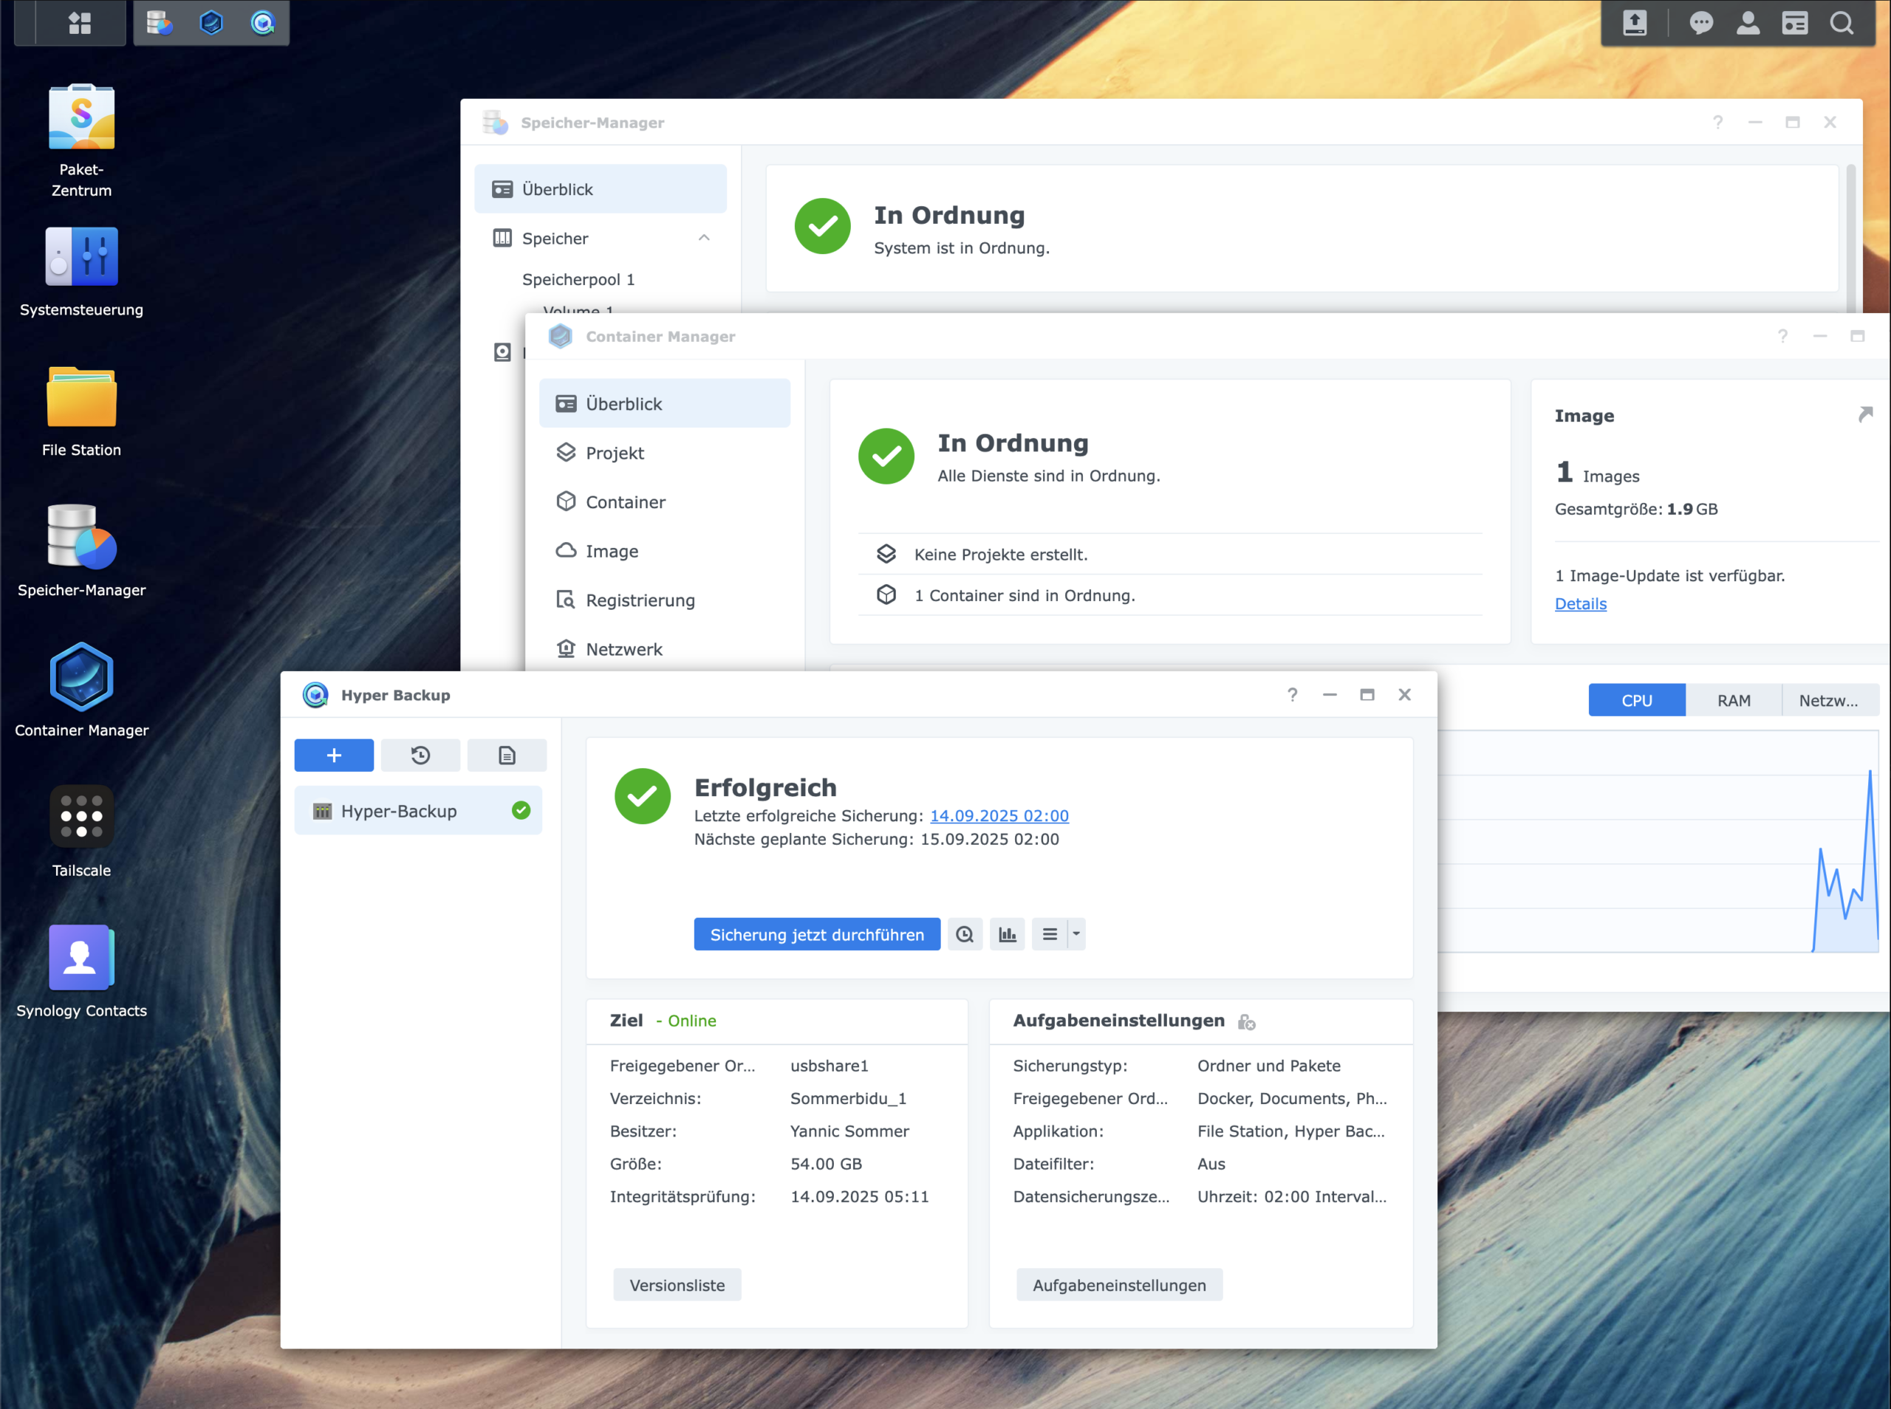Switch to the RAM tab
Viewport: 1891px width, 1409px height.
1733,700
